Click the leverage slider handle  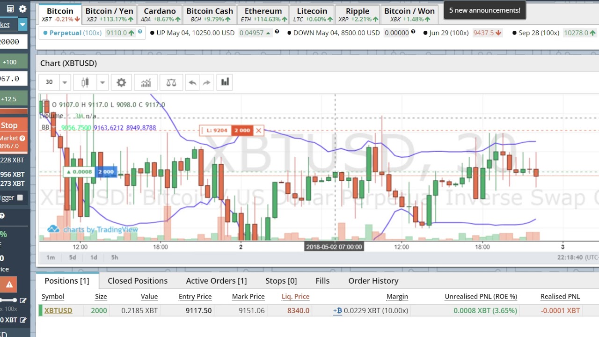click(15, 300)
